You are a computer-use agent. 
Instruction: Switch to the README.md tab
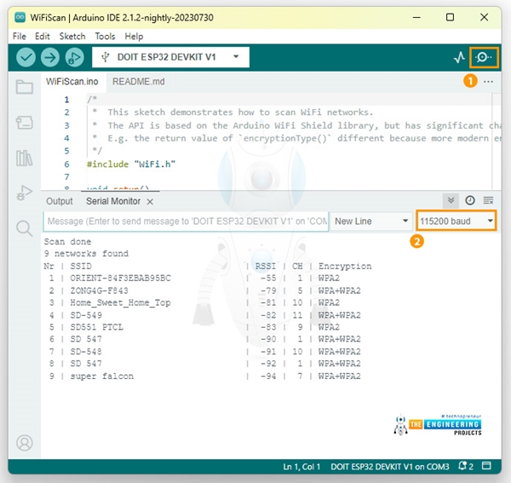click(139, 82)
